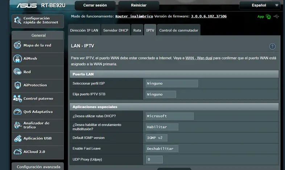285x170 pixels.
Task: Open the Seleccionar perfil ISP dropdown
Action: pyautogui.click(x=172, y=83)
